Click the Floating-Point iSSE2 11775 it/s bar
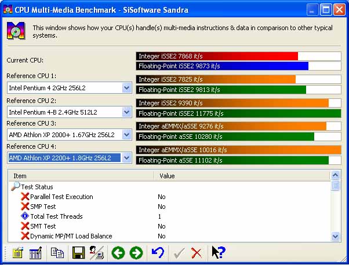This screenshot has width=349, height=265. point(239,113)
